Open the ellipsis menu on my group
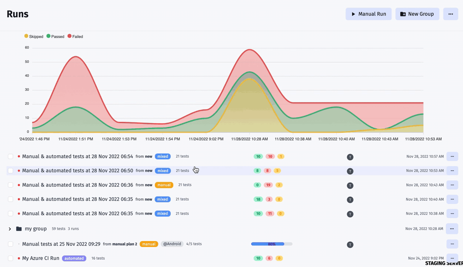463x267 pixels. point(452,229)
